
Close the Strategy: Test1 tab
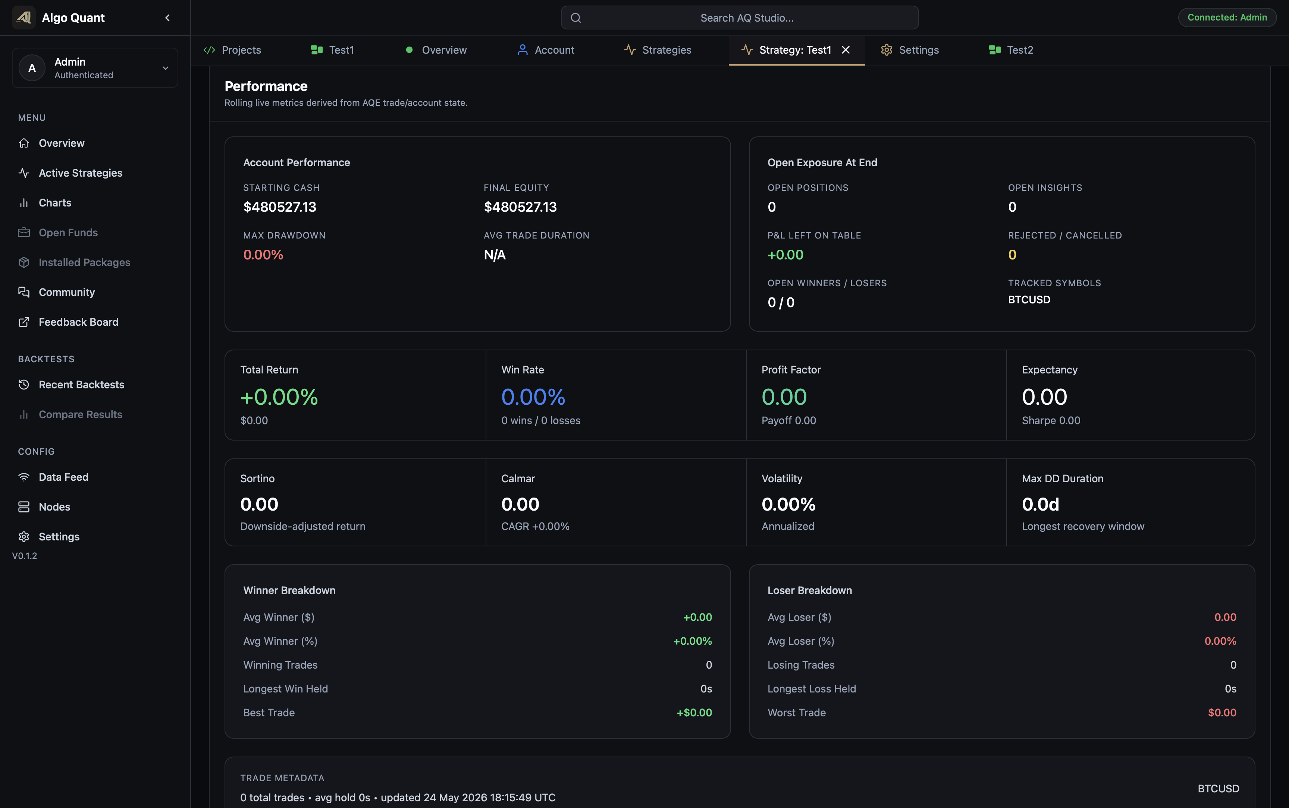tap(846, 50)
